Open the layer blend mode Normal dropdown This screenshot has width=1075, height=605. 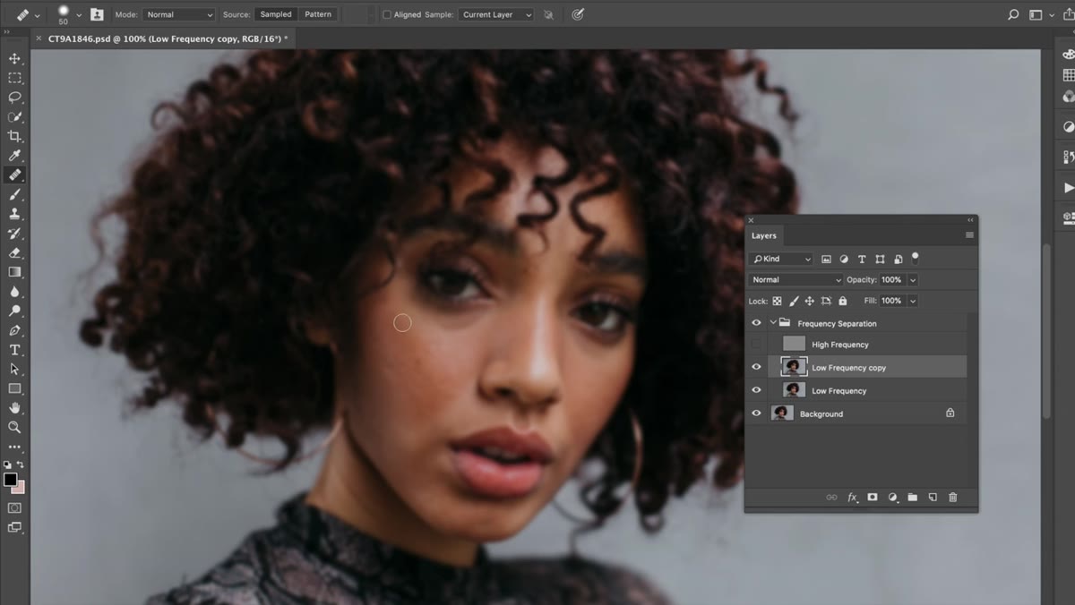pyautogui.click(x=795, y=280)
